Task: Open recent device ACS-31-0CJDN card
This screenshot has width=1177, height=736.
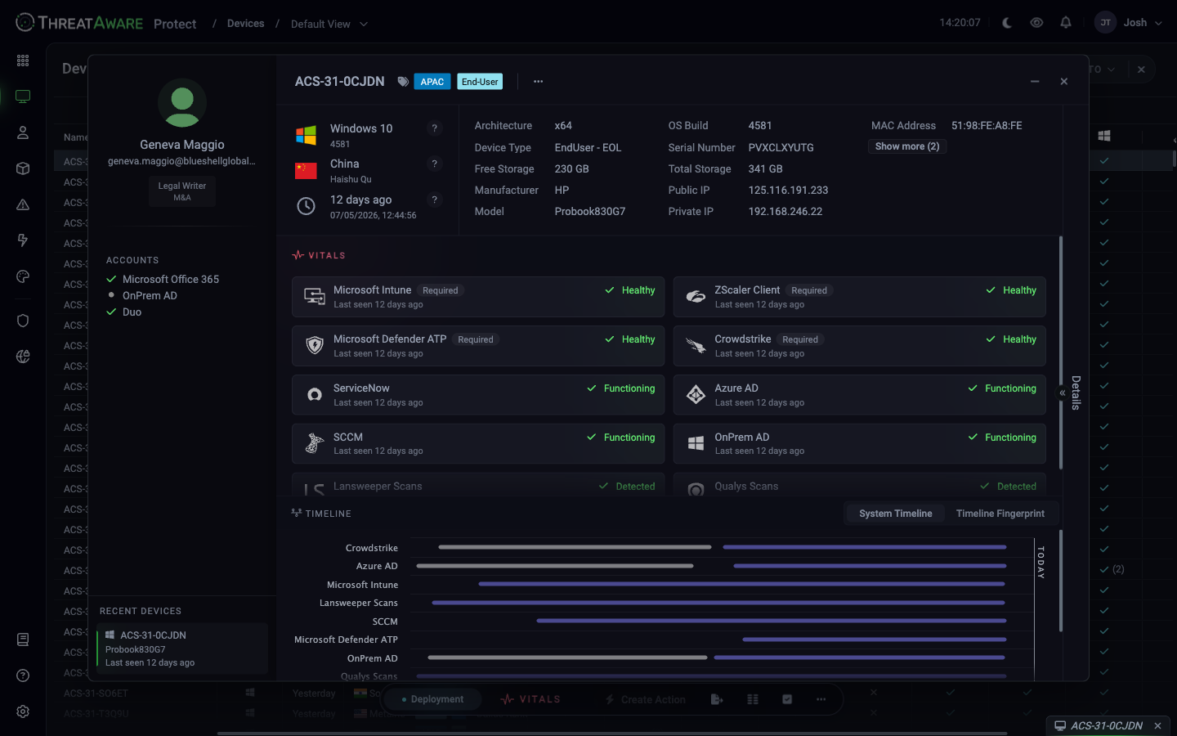Action: [x=182, y=648]
